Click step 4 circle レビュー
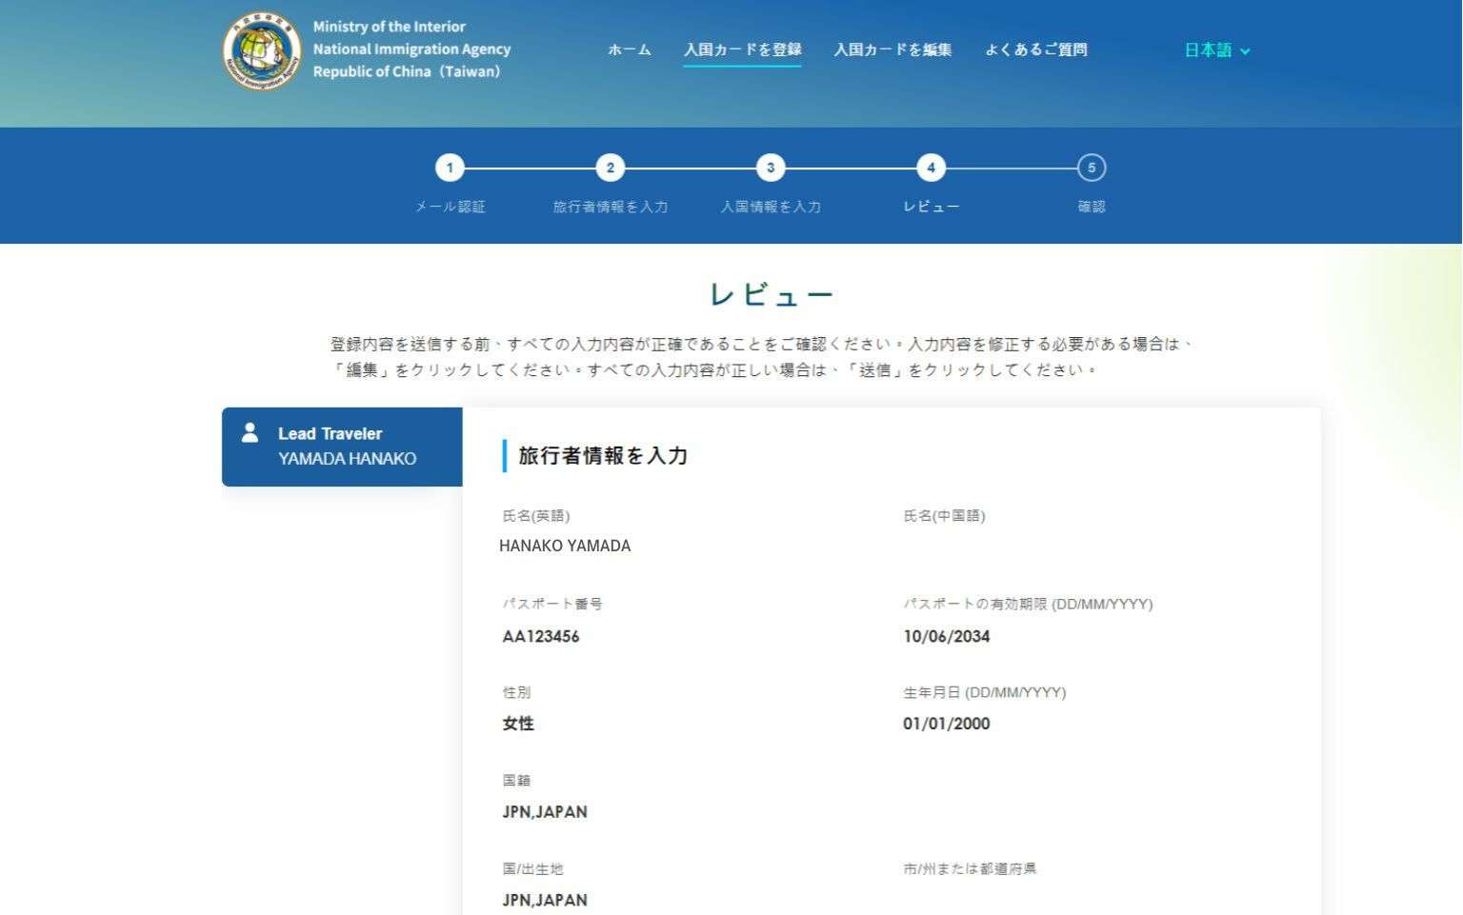This screenshot has width=1463, height=915. click(931, 169)
